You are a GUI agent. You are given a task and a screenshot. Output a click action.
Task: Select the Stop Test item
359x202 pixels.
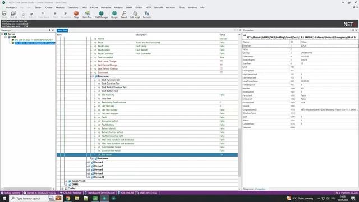point(106,99)
